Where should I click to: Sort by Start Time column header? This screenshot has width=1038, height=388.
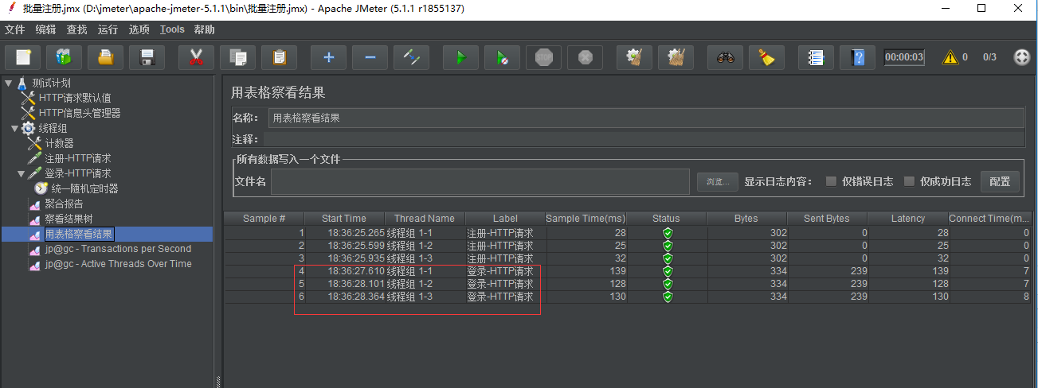click(344, 219)
